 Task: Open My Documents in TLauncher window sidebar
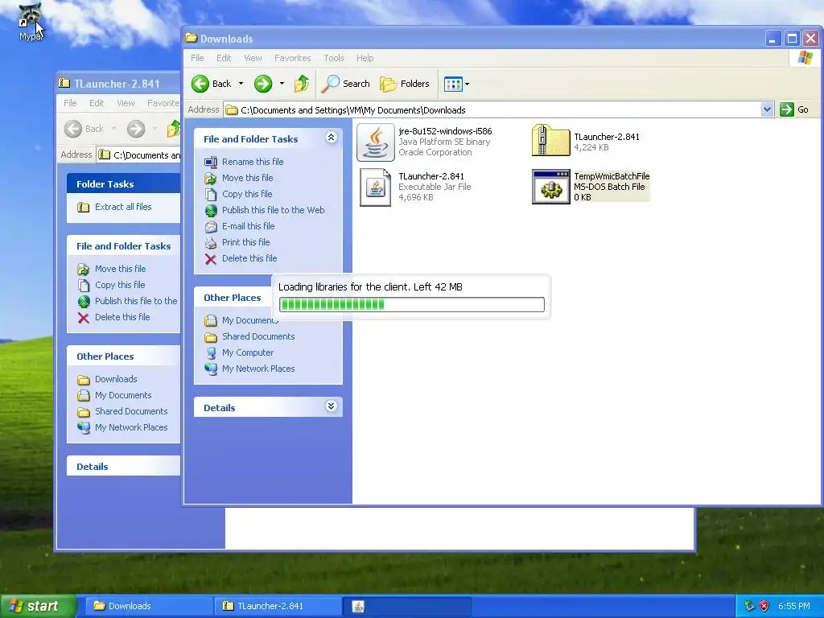click(123, 395)
